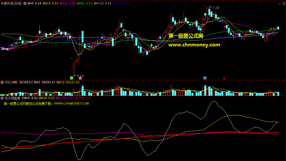
Task: Select the yellow MA10: 6.53 label
Action: click(x=51, y=3)
